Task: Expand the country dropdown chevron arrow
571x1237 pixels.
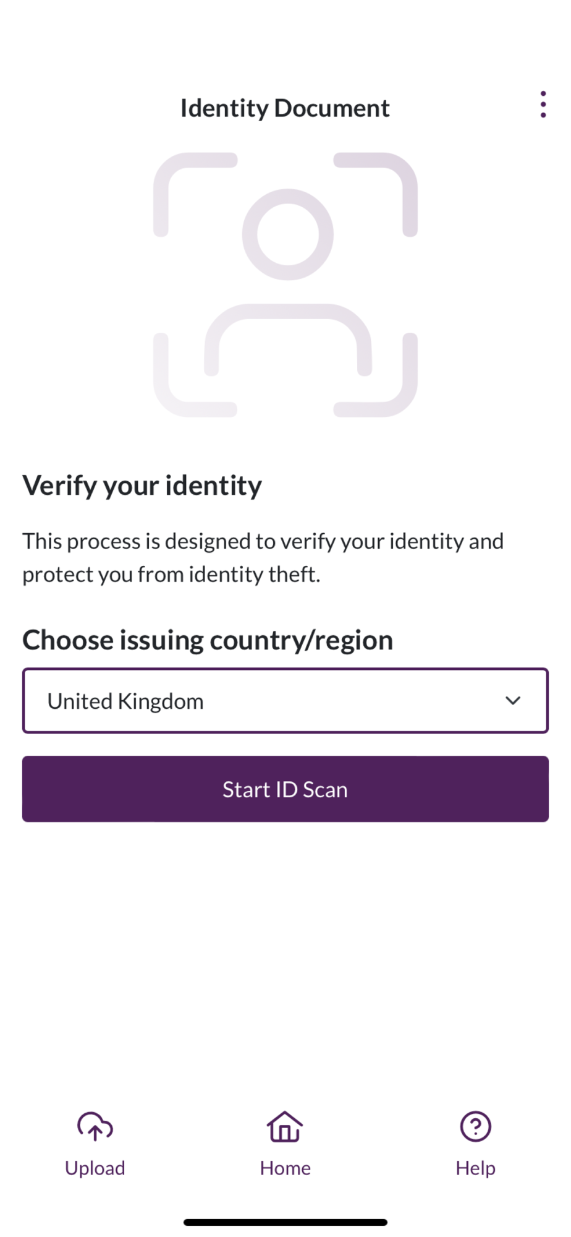Action: tap(513, 701)
